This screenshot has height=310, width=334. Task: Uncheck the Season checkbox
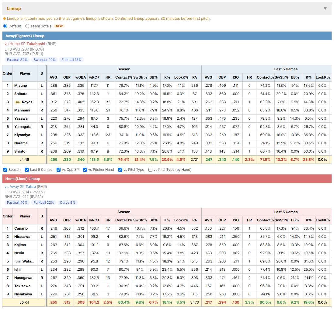5,170
